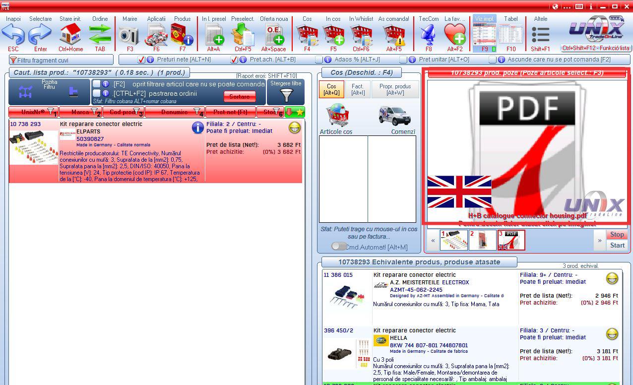Open the Aplicatii car documents icon
Viewport: 633px width, 385px height.
pyautogui.click(x=156, y=34)
